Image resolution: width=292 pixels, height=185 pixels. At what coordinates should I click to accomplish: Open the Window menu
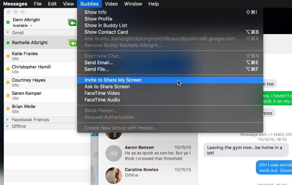(133, 4)
